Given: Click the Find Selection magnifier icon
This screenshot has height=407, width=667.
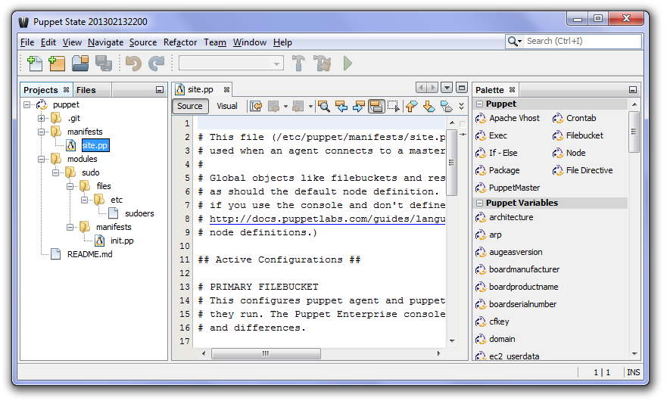Looking at the screenshot, I should 324,106.
